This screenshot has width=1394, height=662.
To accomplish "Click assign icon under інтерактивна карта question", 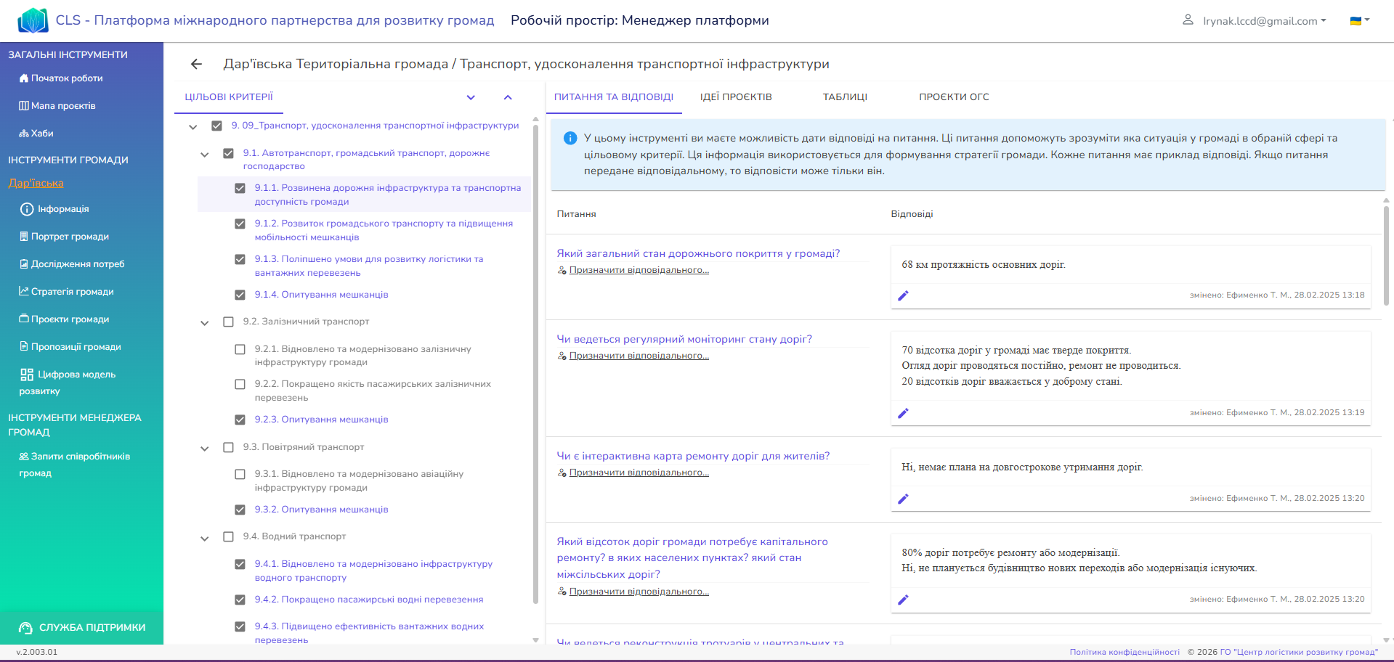I will coord(562,473).
